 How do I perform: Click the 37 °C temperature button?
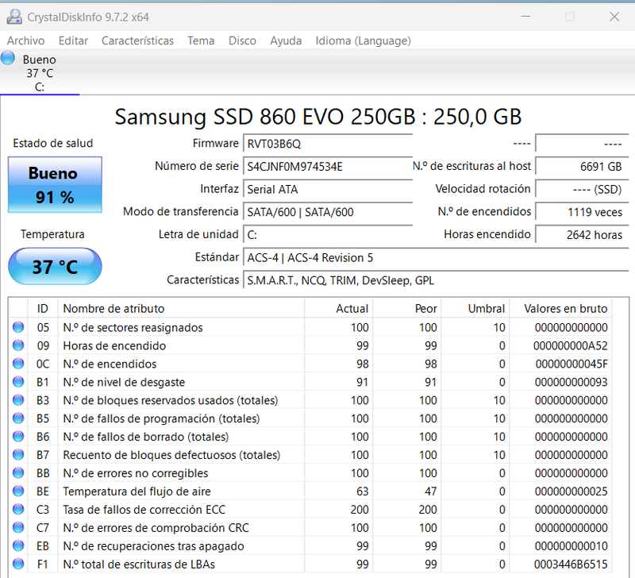55,266
